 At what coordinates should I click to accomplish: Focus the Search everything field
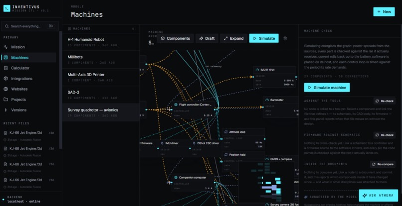30,26
